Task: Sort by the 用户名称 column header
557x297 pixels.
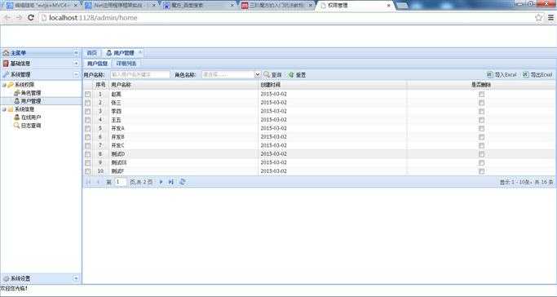Action: (x=183, y=85)
